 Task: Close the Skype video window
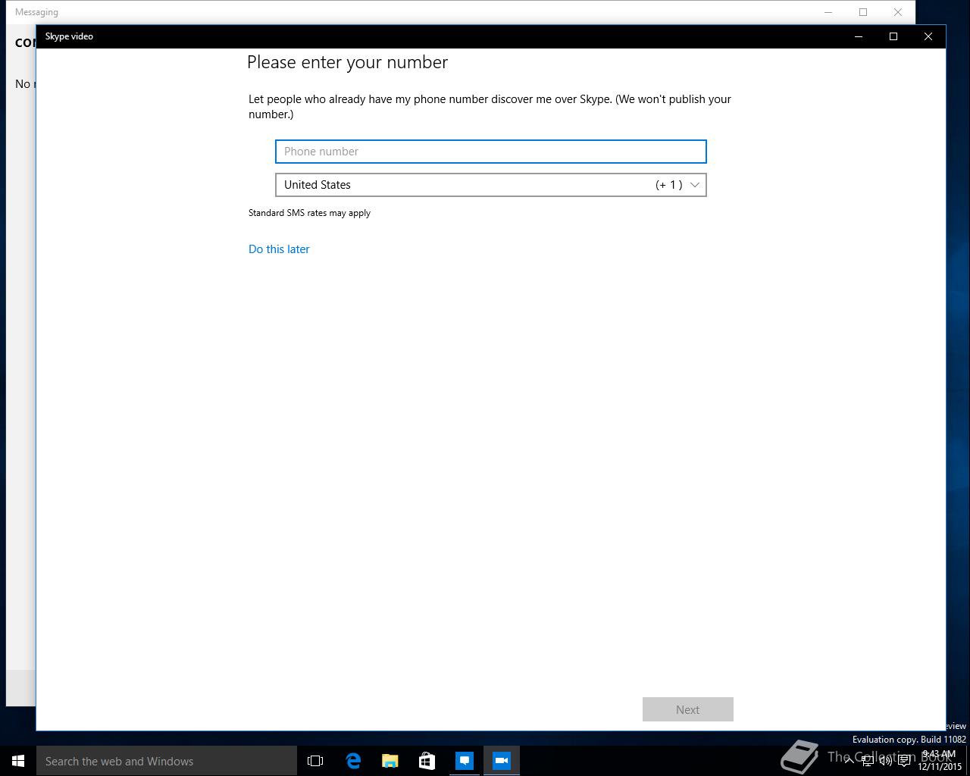[x=928, y=36]
